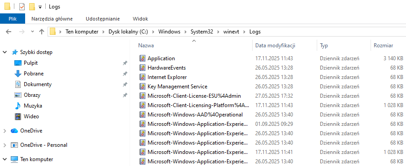
Task: Click the Application event log file icon
Action: tap(142, 58)
